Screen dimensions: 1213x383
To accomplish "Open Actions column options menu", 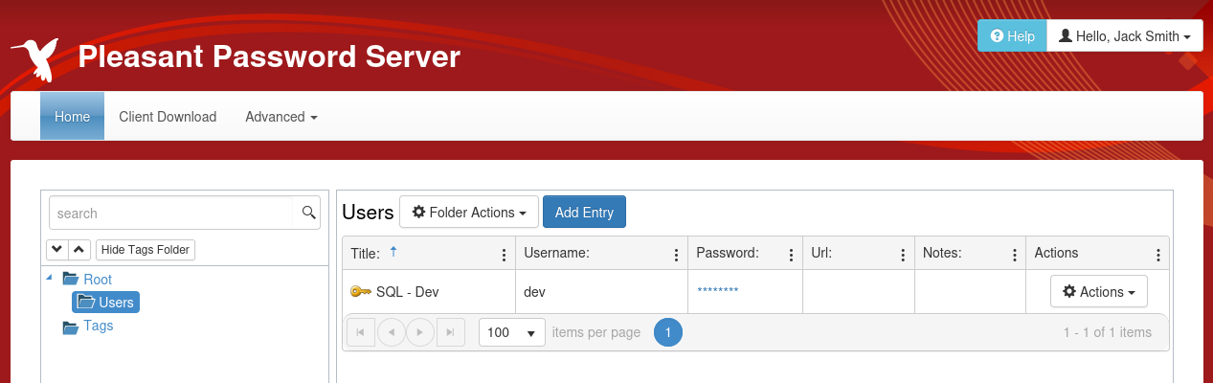I will point(1157,255).
